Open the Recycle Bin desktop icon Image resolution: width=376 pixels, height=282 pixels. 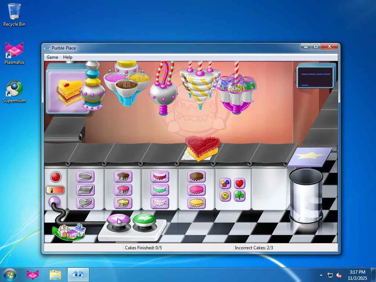click(14, 15)
